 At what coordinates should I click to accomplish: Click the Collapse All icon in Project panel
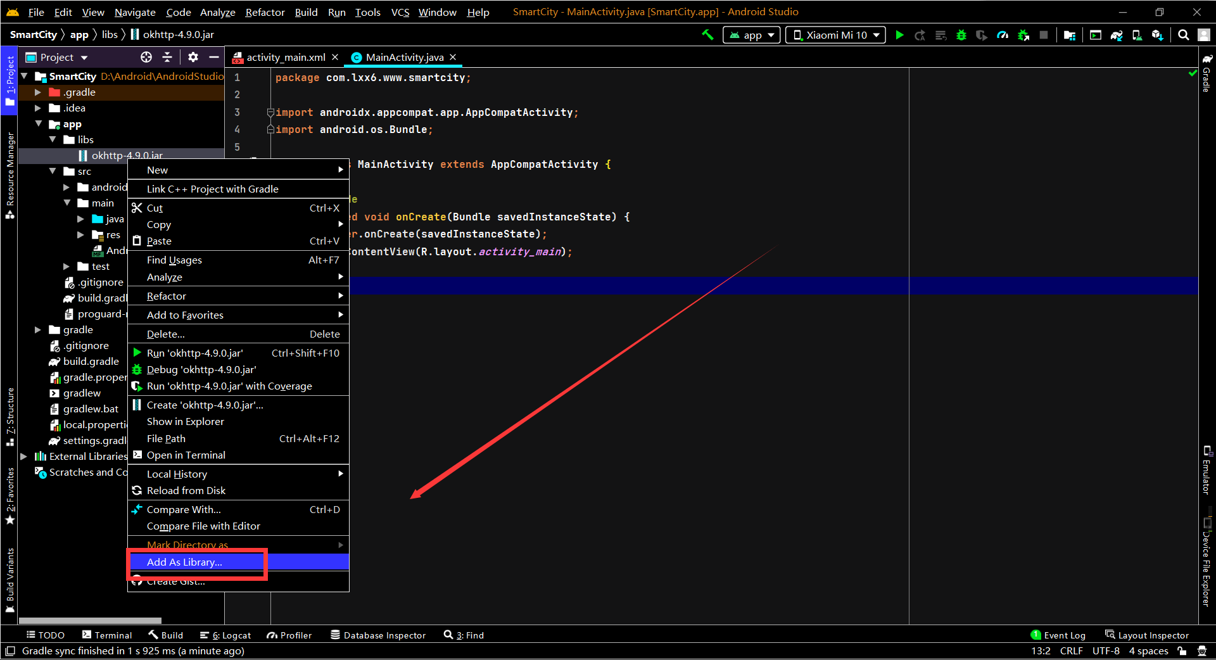[x=167, y=57]
